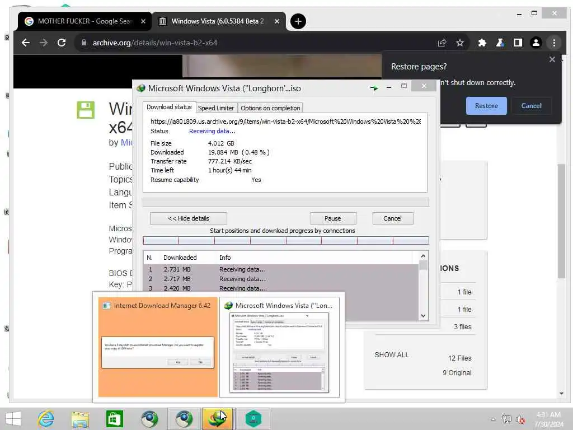Switch to the MOTHER FUCKER Google Search tab
This screenshot has height=430, width=573.
tap(84, 21)
